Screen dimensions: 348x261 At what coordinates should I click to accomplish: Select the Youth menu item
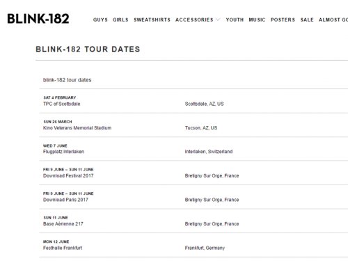(x=235, y=19)
